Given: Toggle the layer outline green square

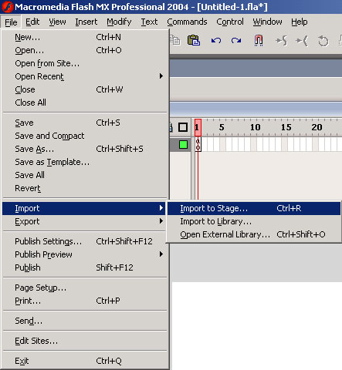Looking at the screenshot, I should pyautogui.click(x=183, y=145).
